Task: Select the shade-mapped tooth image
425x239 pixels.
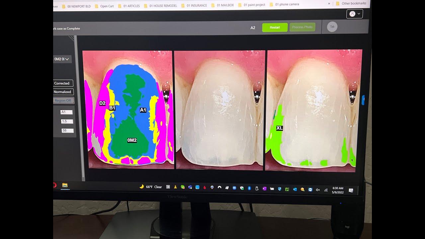Action: click(x=128, y=110)
